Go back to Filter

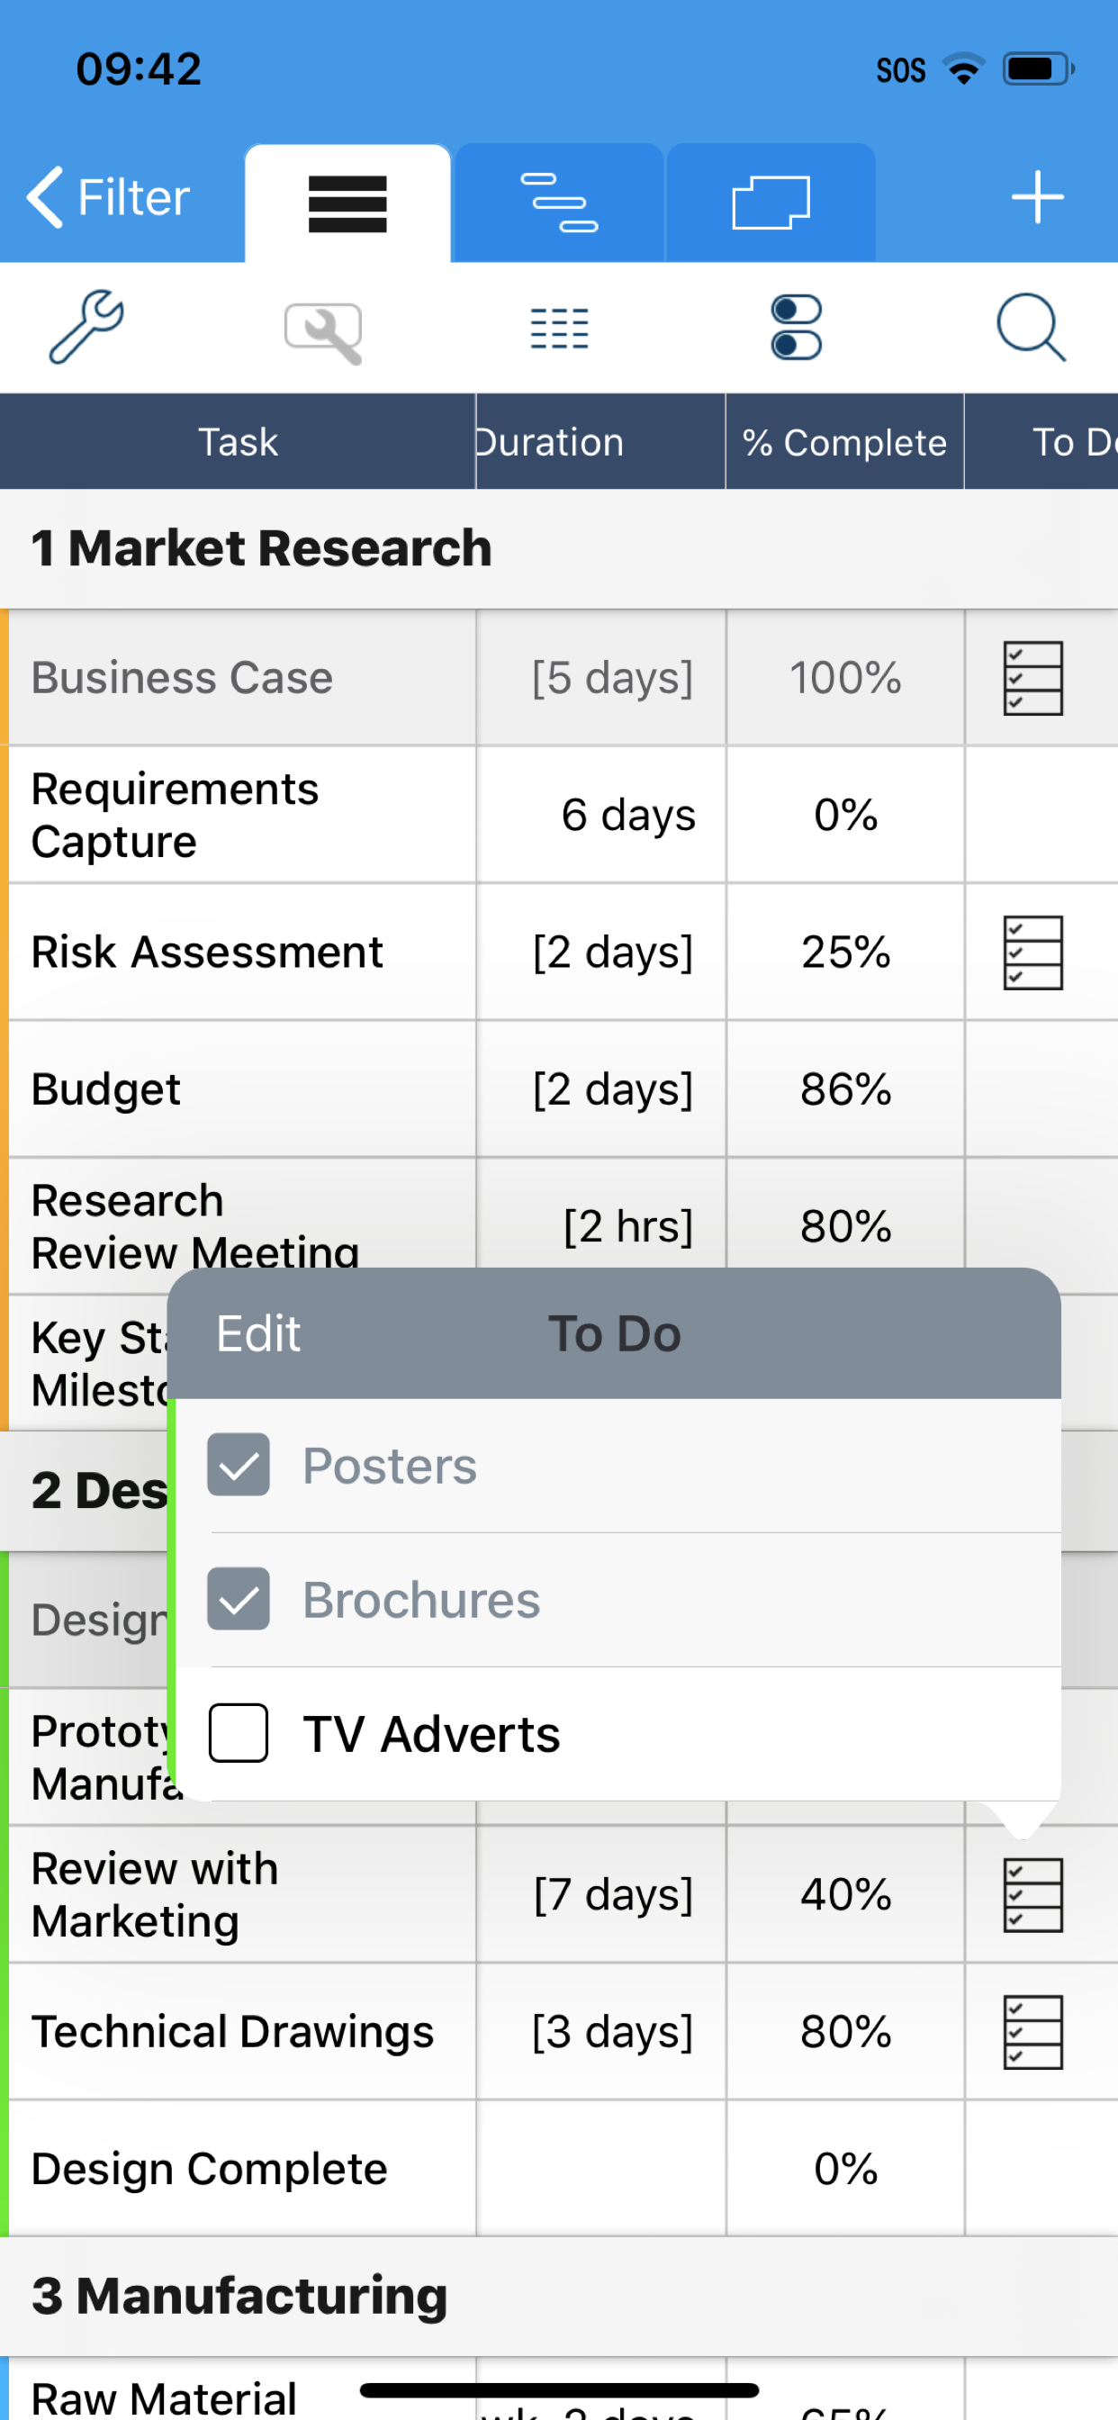point(108,197)
